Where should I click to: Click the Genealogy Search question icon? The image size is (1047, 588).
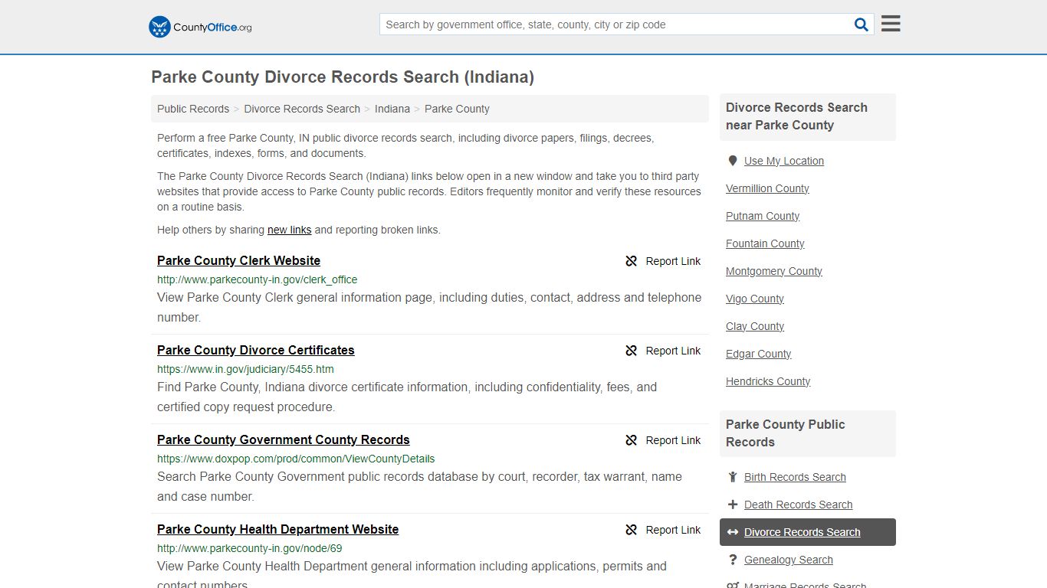pyautogui.click(x=733, y=560)
